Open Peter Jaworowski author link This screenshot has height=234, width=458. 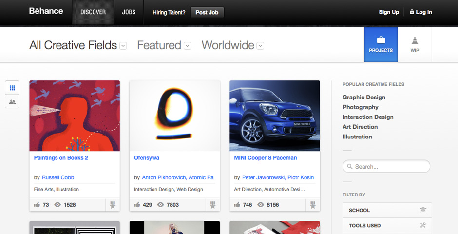tap(264, 177)
